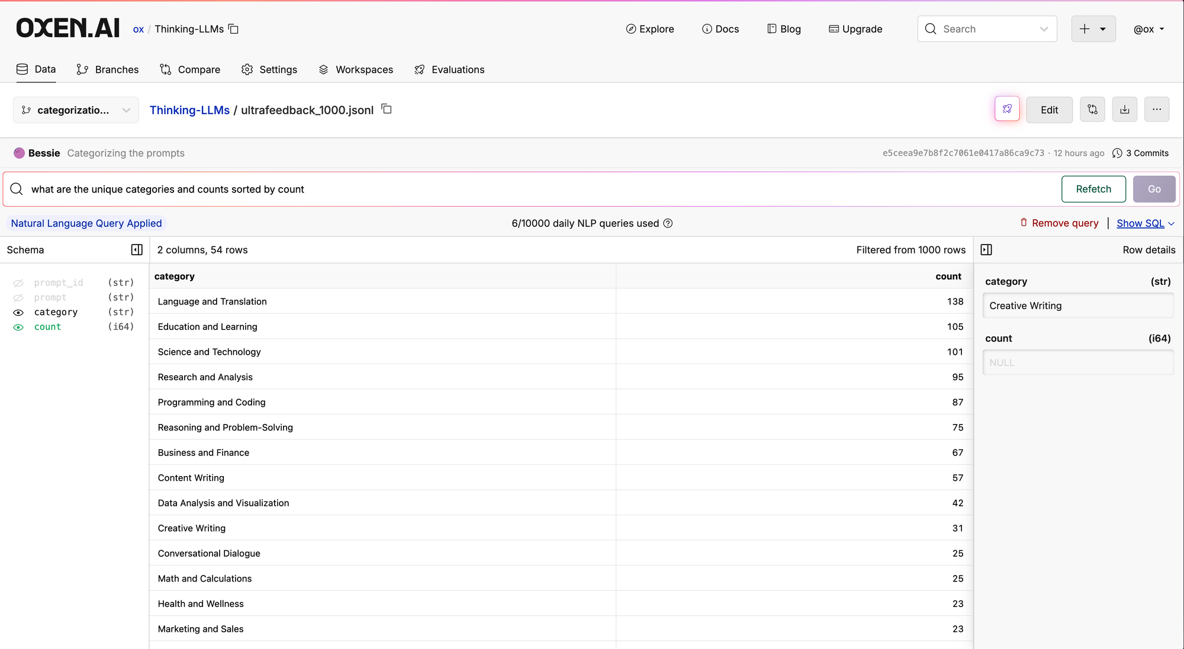Collapse the Schema panel
1184x649 pixels.
tap(137, 250)
